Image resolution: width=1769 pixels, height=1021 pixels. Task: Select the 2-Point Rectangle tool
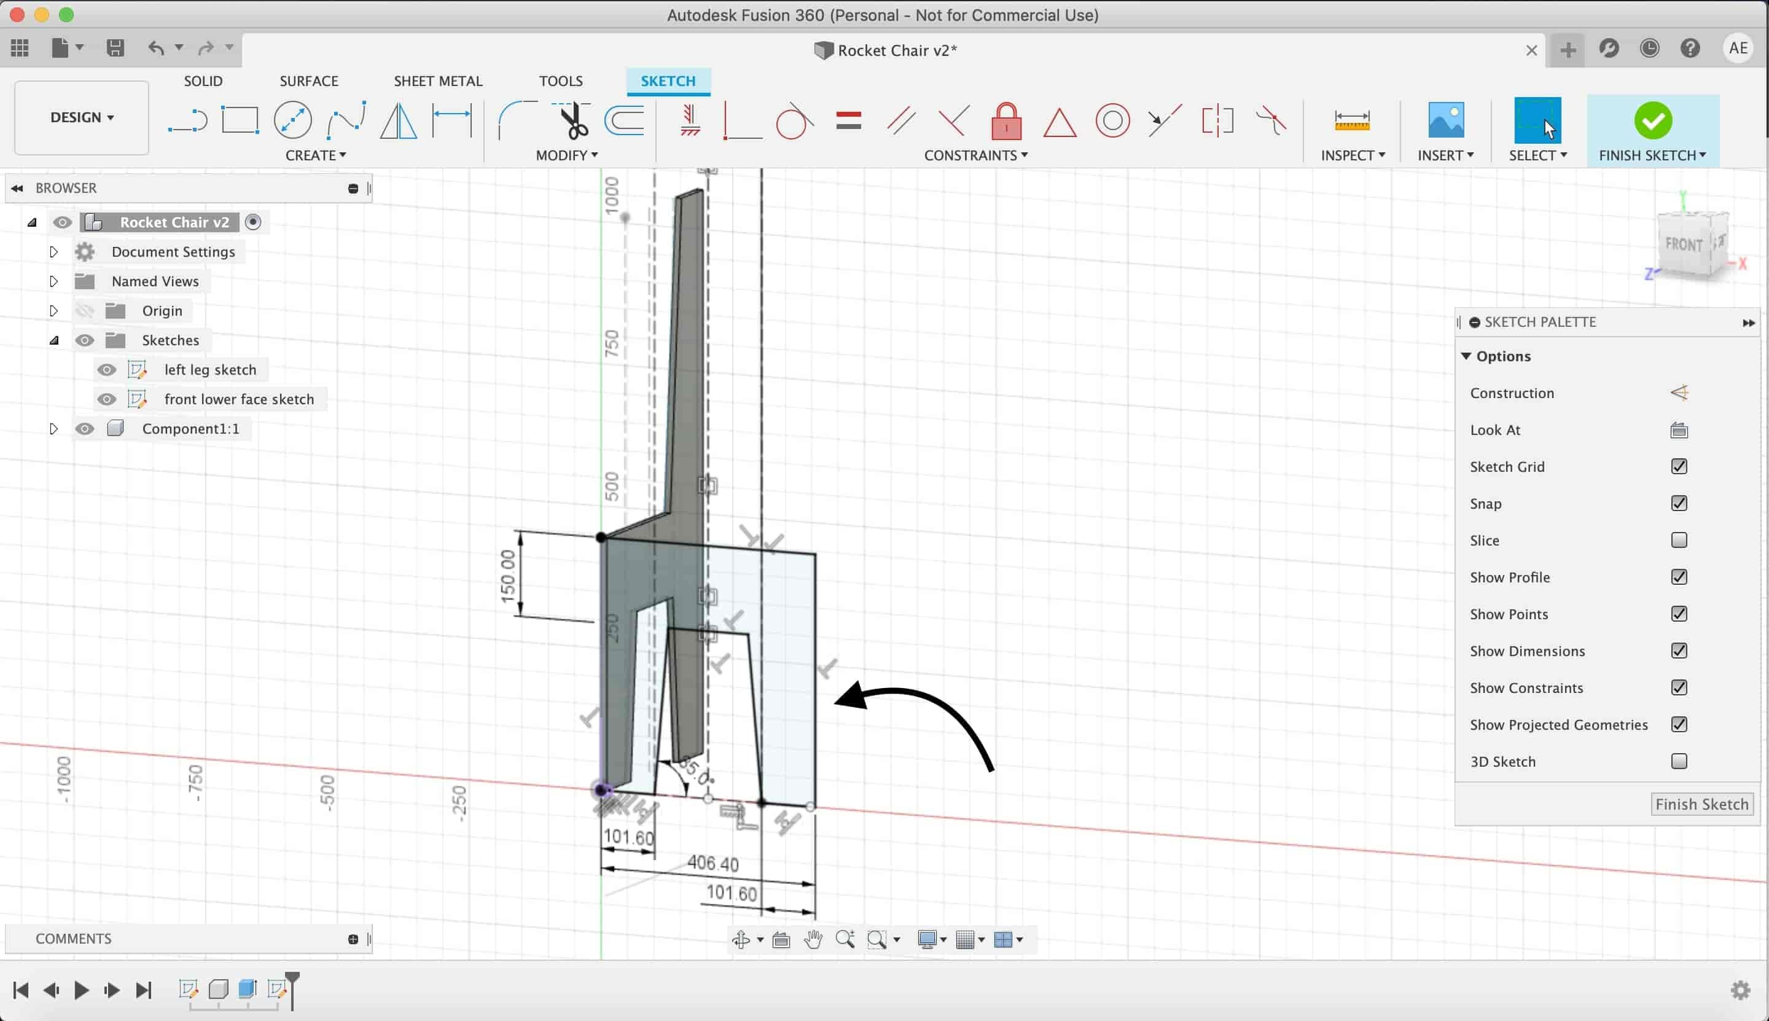[240, 120]
